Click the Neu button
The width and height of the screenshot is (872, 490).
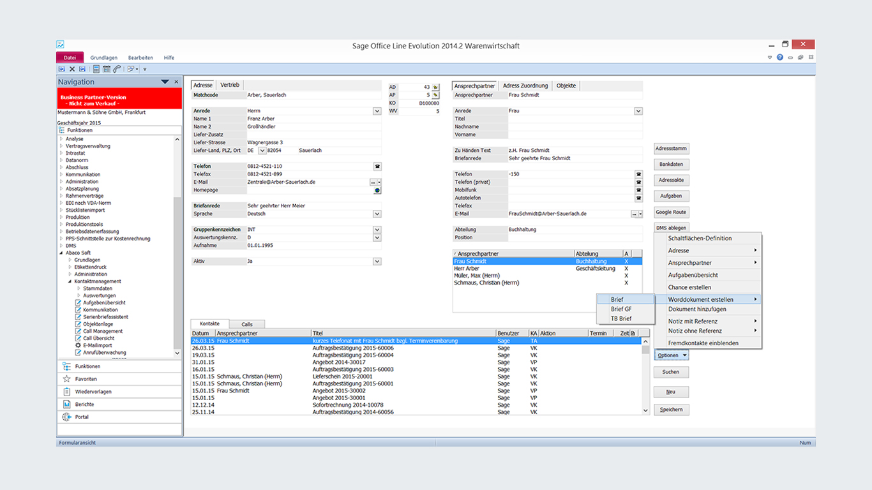(672, 392)
